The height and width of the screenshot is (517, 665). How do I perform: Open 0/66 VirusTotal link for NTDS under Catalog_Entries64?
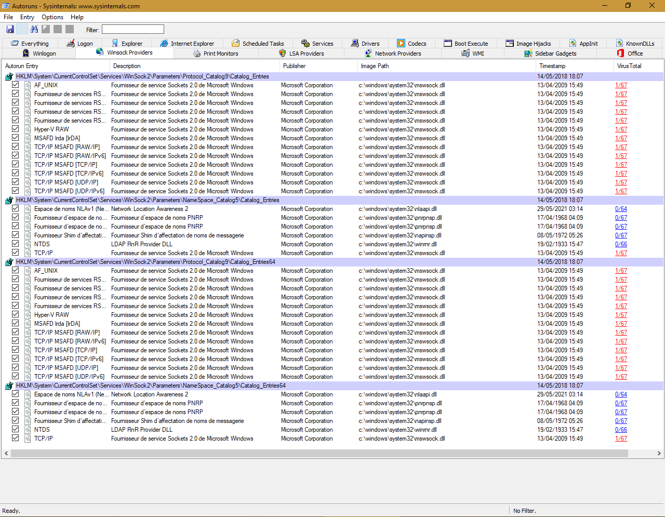(621, 430)
